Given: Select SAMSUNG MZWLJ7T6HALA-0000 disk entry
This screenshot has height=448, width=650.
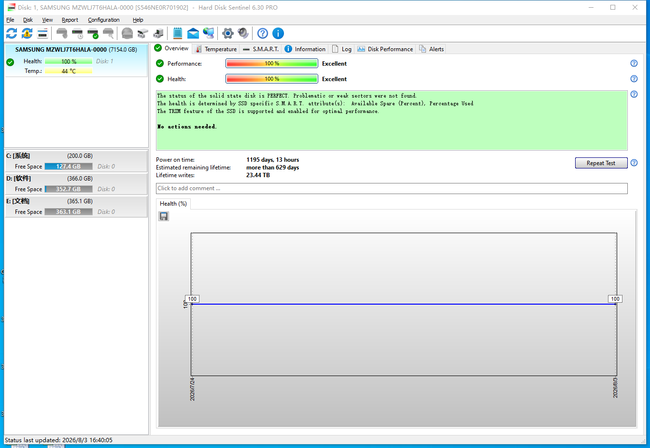Looking at the screenshot, I should point(76,60).
